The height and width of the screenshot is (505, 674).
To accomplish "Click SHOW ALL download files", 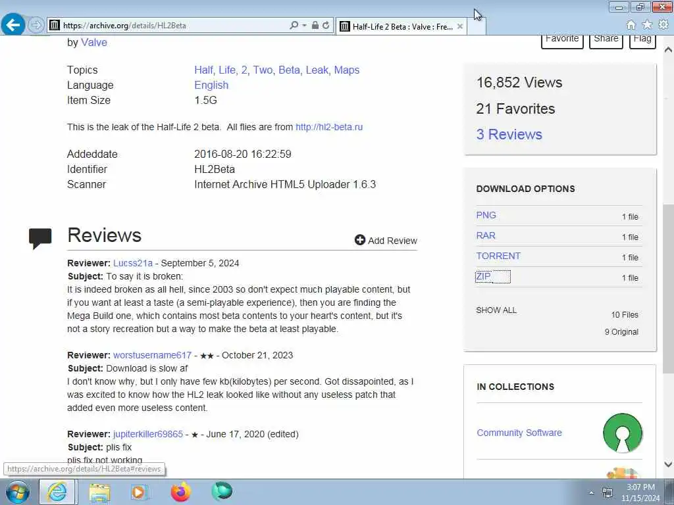I will click(x=496, y=310).
